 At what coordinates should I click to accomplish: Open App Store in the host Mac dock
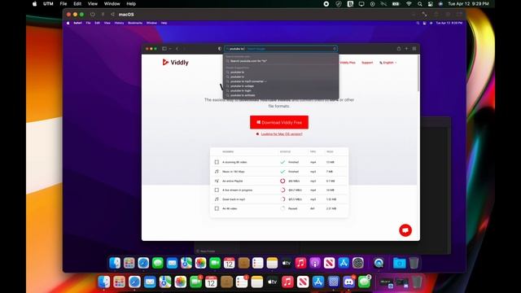(318, 282)
